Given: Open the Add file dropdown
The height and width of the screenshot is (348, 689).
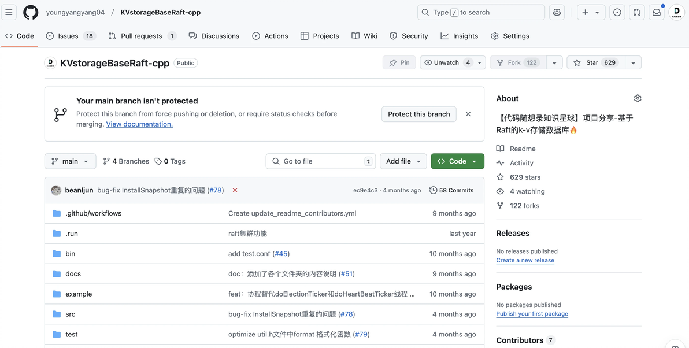Looking at the screenshot, I should tap(403, 161).
